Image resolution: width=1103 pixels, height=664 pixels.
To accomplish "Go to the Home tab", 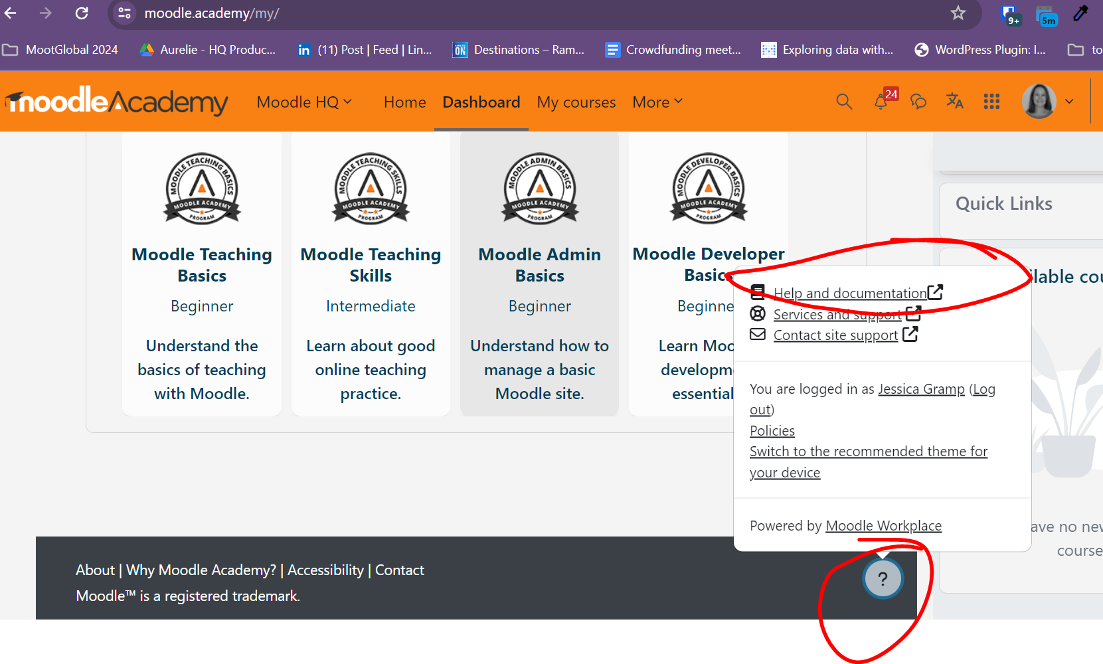I will 405,102.
